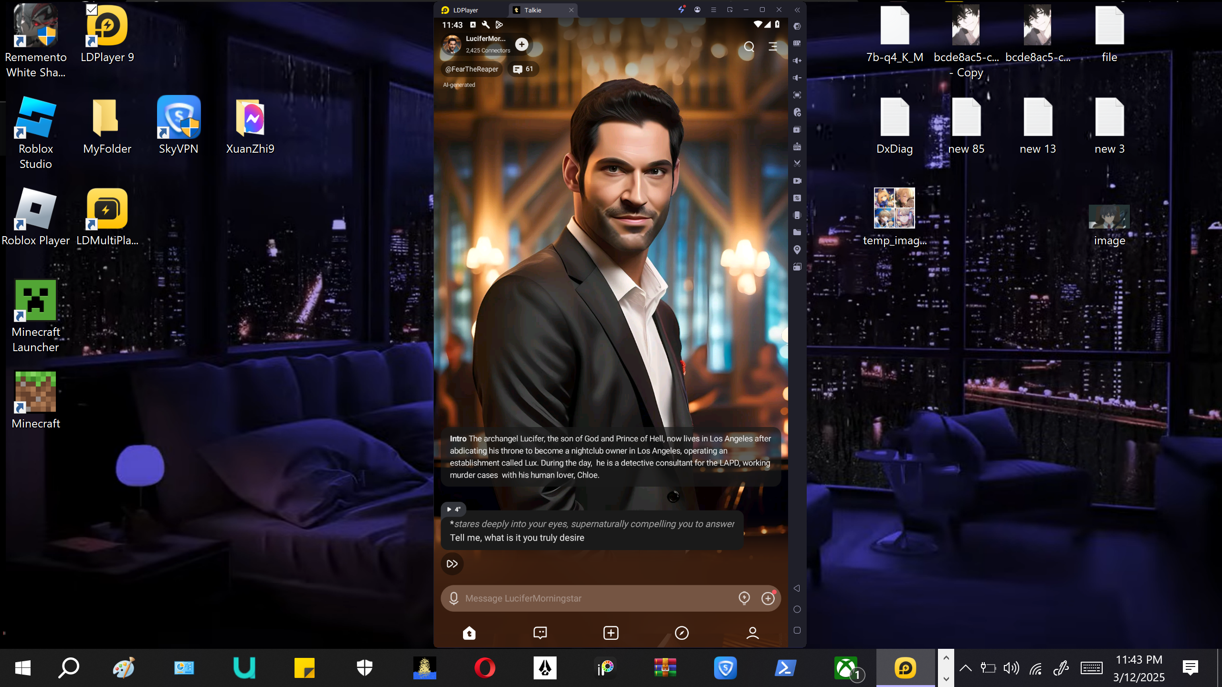Start video recorder in LDPlayer sidebar

797,181
